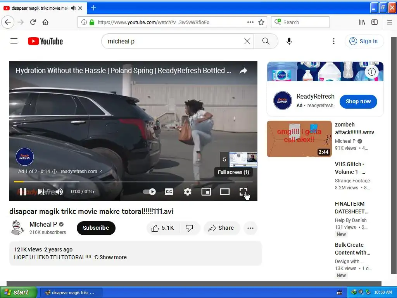The width and height of the screenshot is (397, 298).
Task: Run the search with magnifier button
Action: pos(266,41)
